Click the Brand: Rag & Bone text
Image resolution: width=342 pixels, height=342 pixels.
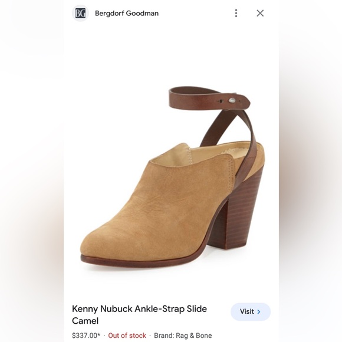coord(183,336)
